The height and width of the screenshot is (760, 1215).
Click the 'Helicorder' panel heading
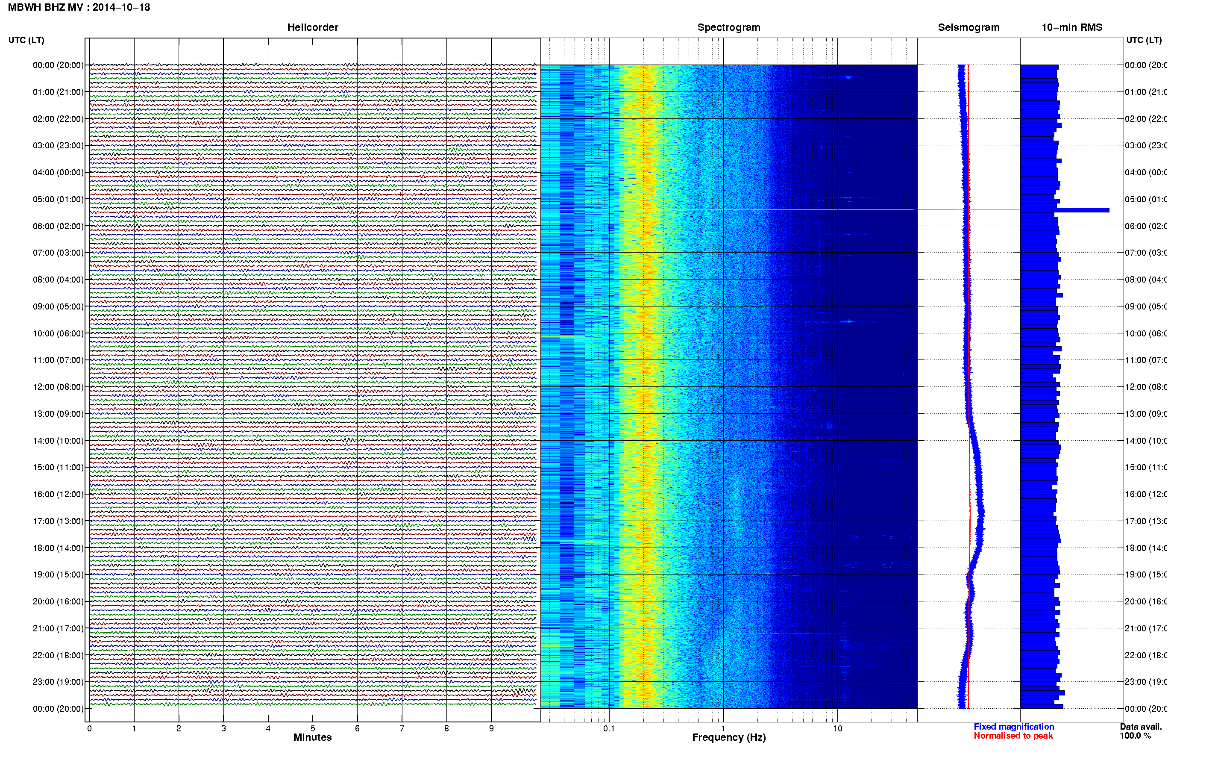point(312,27)
